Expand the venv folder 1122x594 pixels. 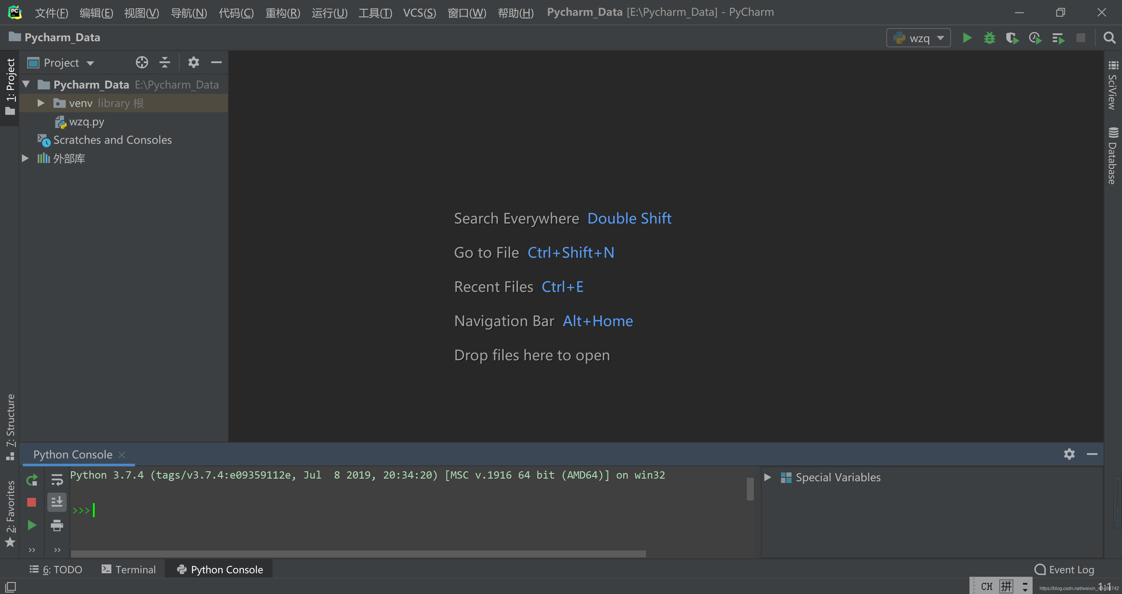[x=41, y=103]
